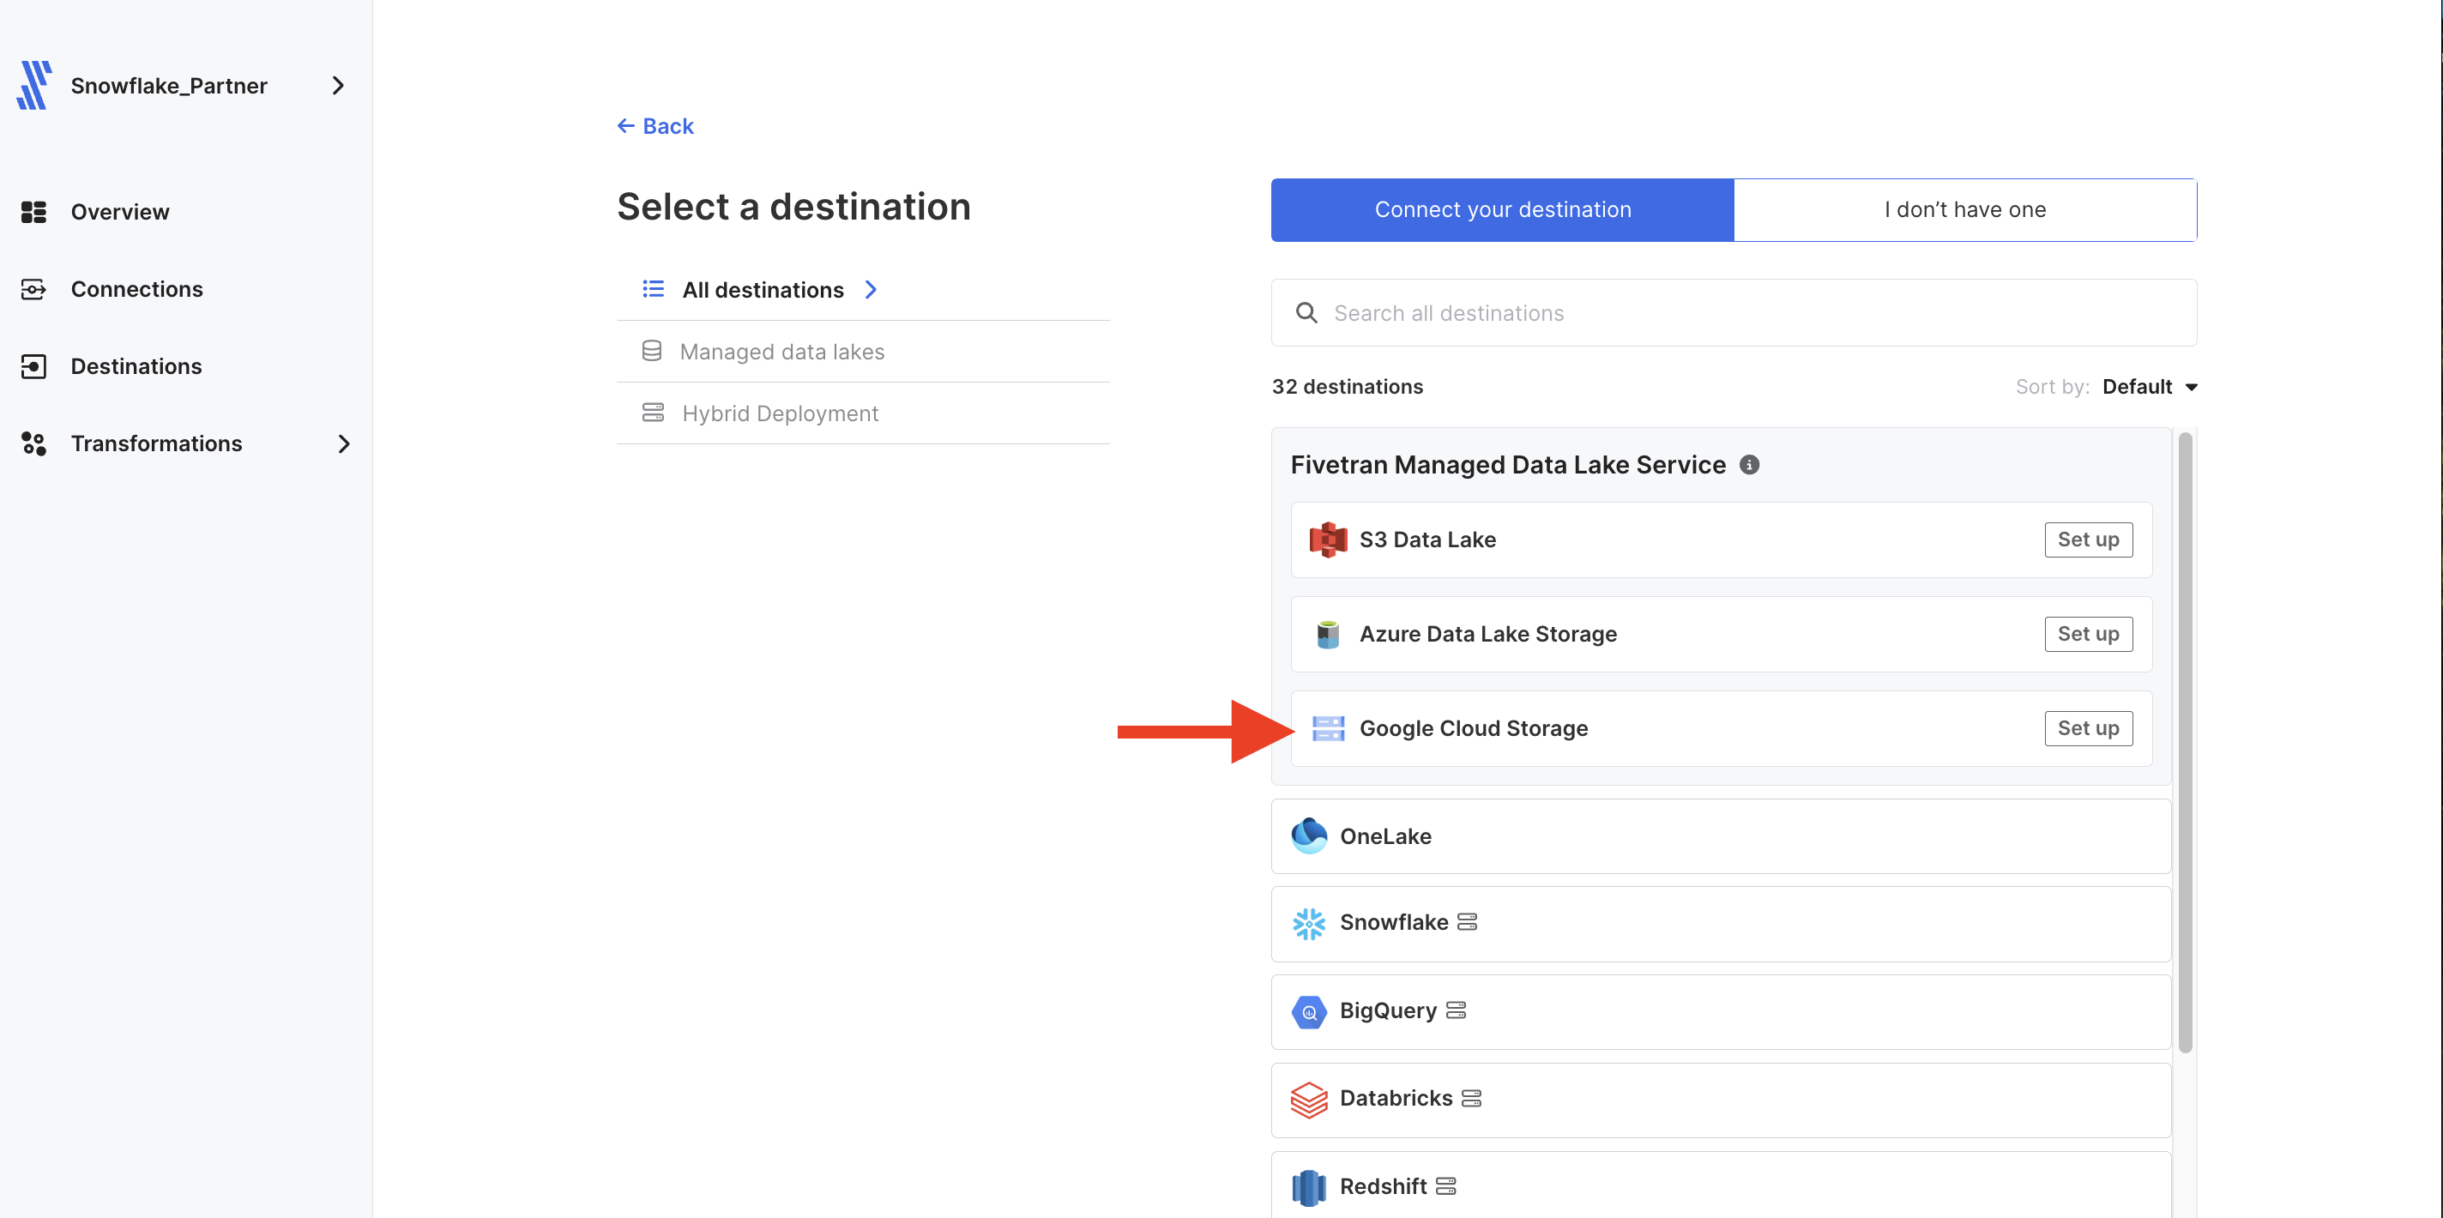
Task: Focus the Search all destinations field
Action: (1734, 313)
